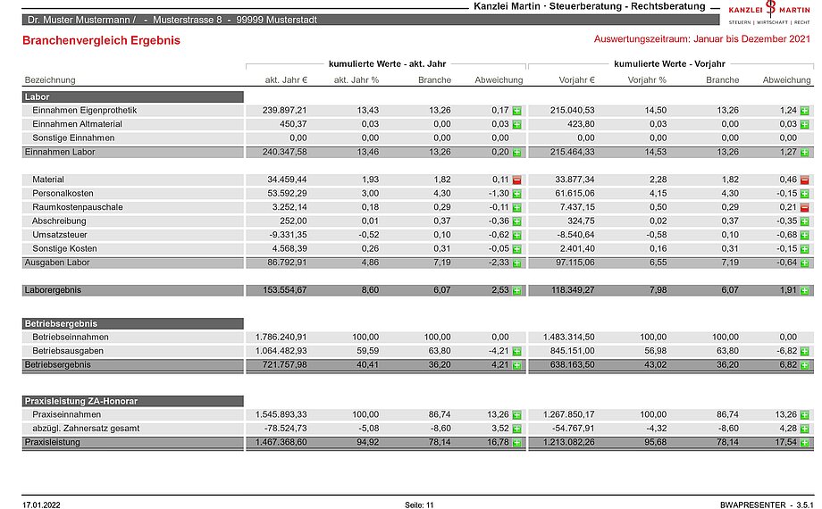Click green plus icon beside deviation 0,17
Image resolution: width=822 pixels, height=509 pixels.
pos(517,111)
